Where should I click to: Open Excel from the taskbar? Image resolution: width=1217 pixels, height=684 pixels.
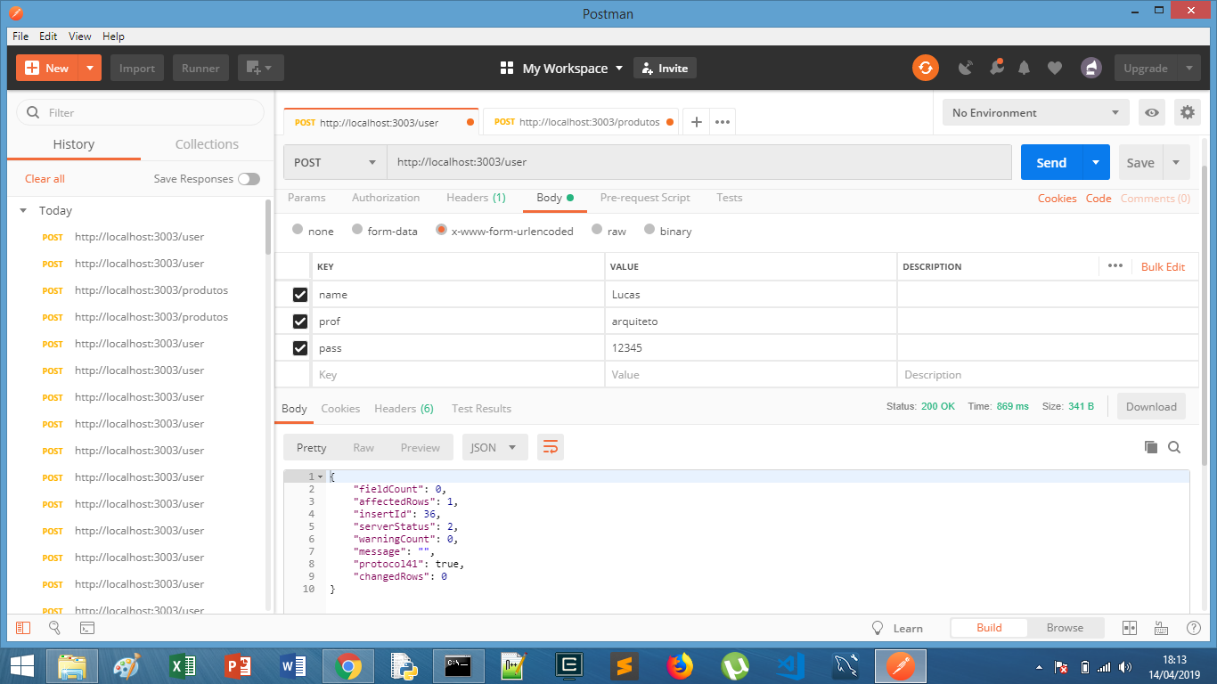[x=183, y=665]
